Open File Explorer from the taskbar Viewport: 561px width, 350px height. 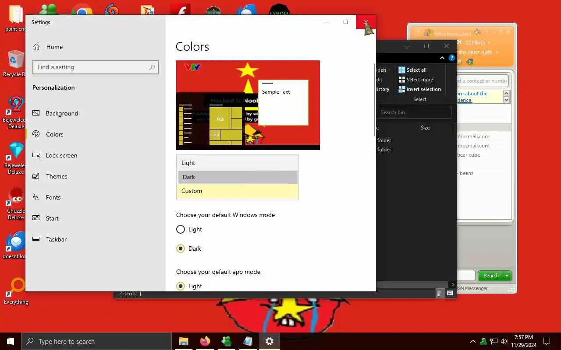click(x=183, y=341)
